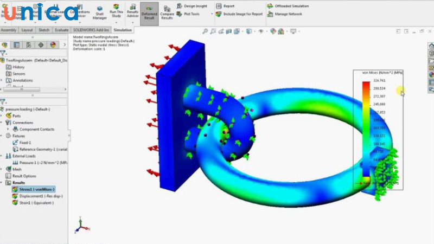434x244 pixels.
Task: Expand Results Advisor dropdown arrow
Action: point(132,22)
